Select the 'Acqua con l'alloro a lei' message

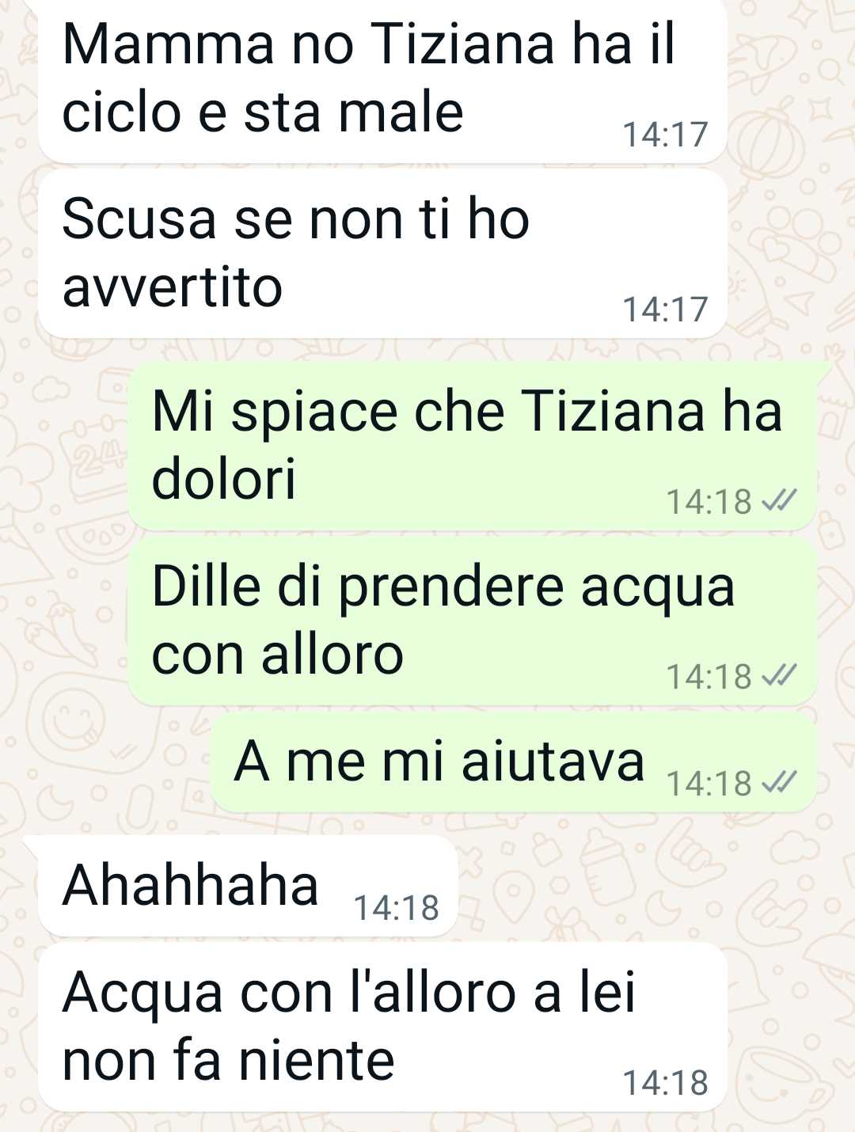[383, 1027]
